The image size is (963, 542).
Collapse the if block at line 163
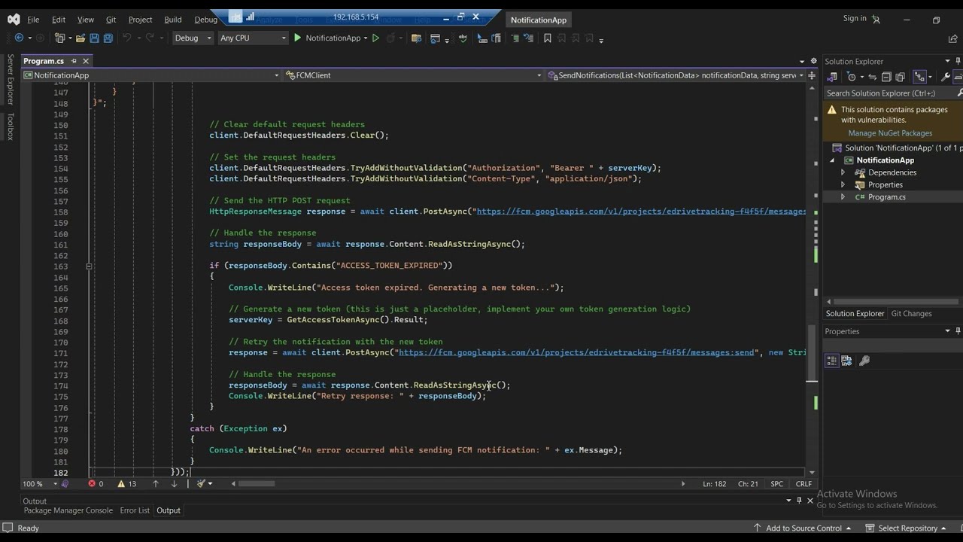(89, 266)
